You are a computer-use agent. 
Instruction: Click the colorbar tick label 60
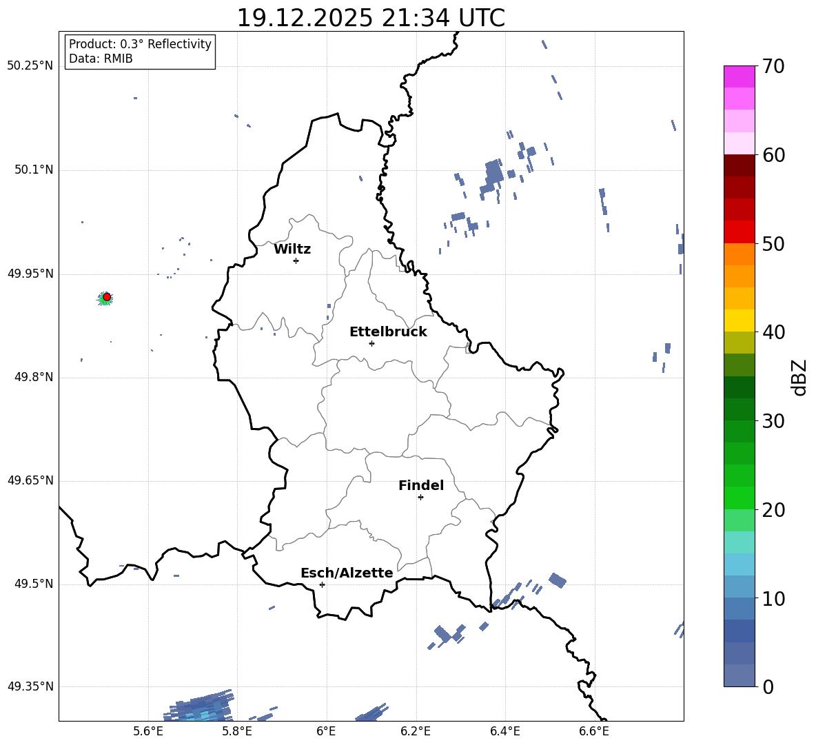tap(773, 155)
